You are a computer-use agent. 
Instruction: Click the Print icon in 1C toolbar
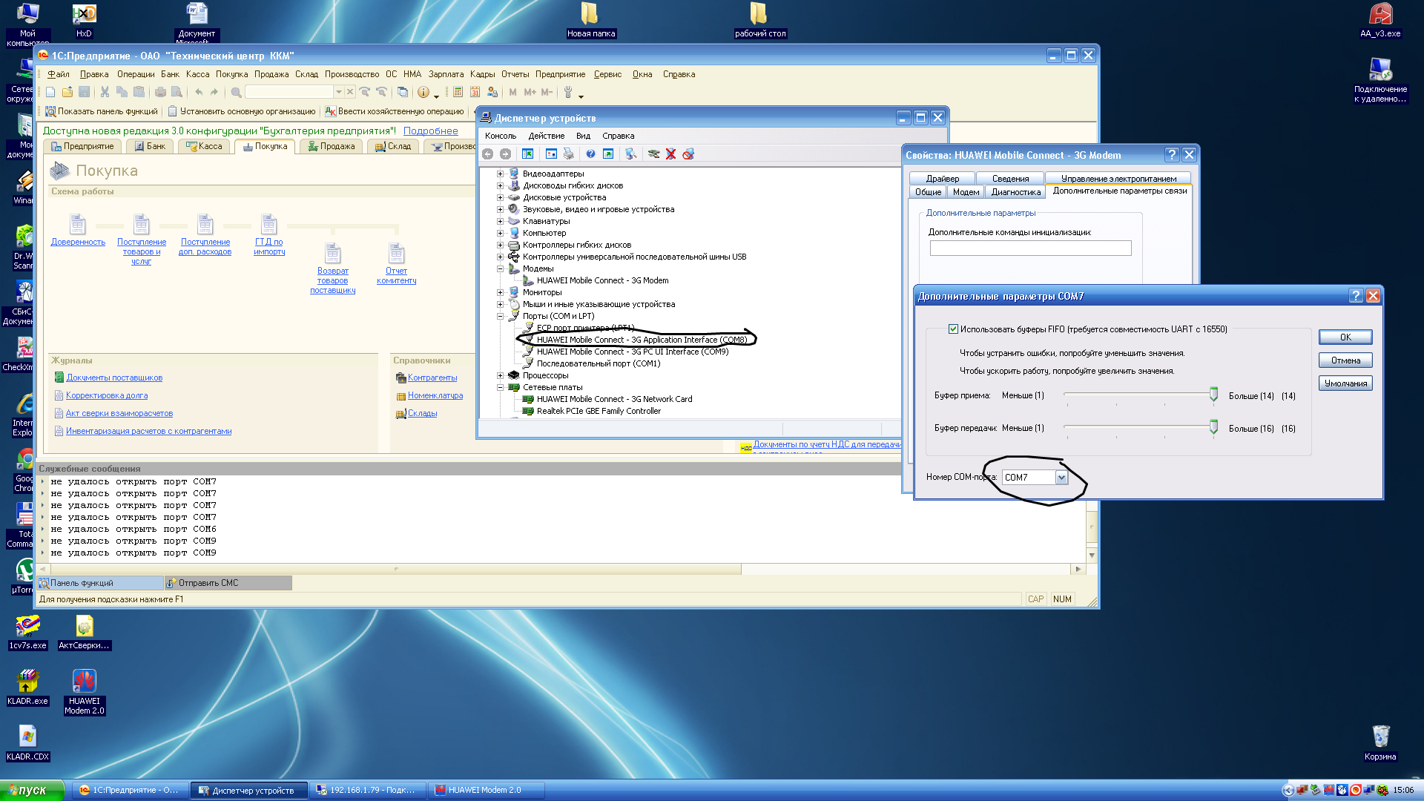(x=160, y=92)
